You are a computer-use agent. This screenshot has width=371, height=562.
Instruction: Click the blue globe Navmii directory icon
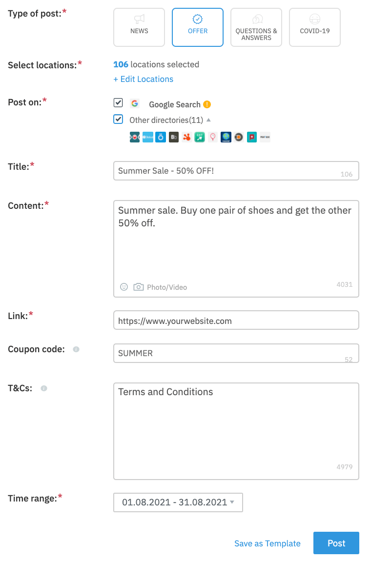[x=226, y=137]
